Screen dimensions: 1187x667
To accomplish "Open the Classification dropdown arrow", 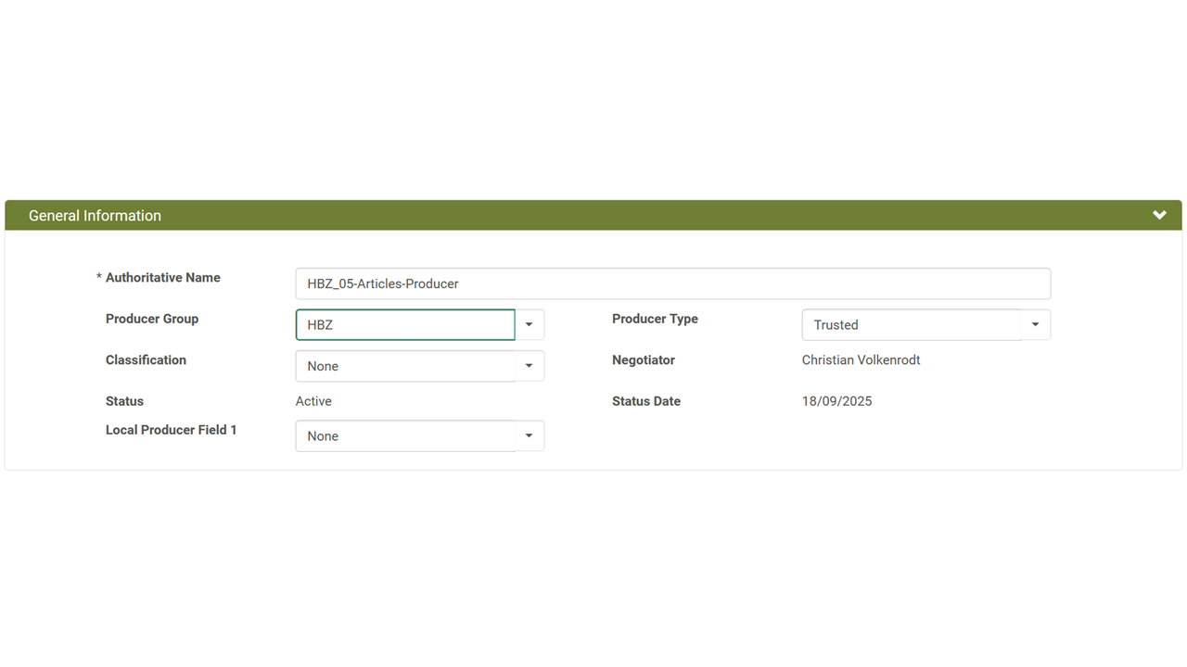I will point(530,366).
